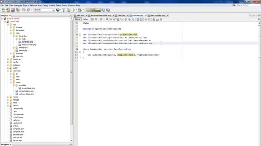Click the green Run Project arrow
This screenshot has height=146, width=261.
(x=74, y=10)
